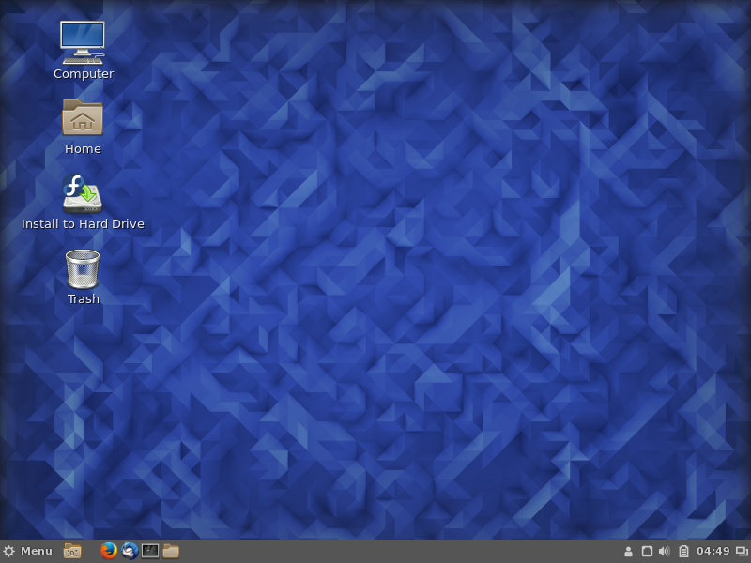Screen dimensions: 751x563
Task: Select Install to Hard Drive icon
Action: 83,192
